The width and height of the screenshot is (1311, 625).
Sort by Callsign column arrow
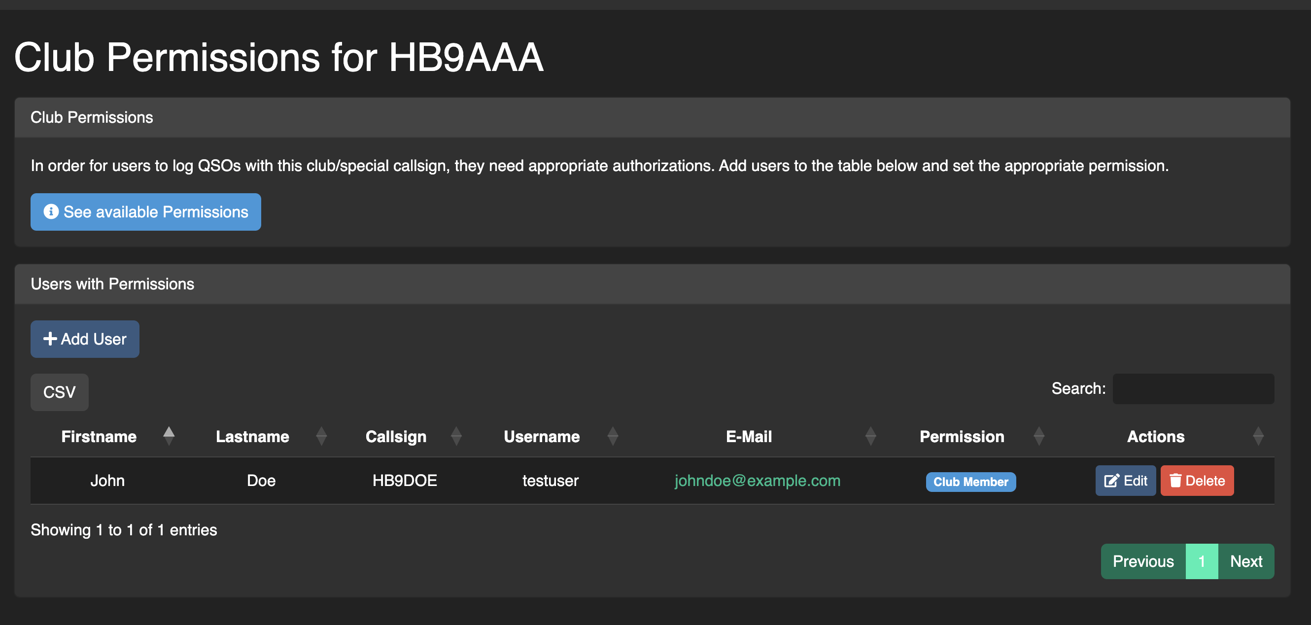pos(456,436)
